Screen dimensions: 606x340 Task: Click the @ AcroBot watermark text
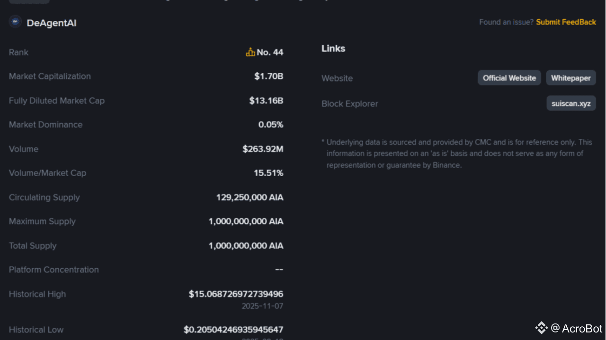pos(576,328)
